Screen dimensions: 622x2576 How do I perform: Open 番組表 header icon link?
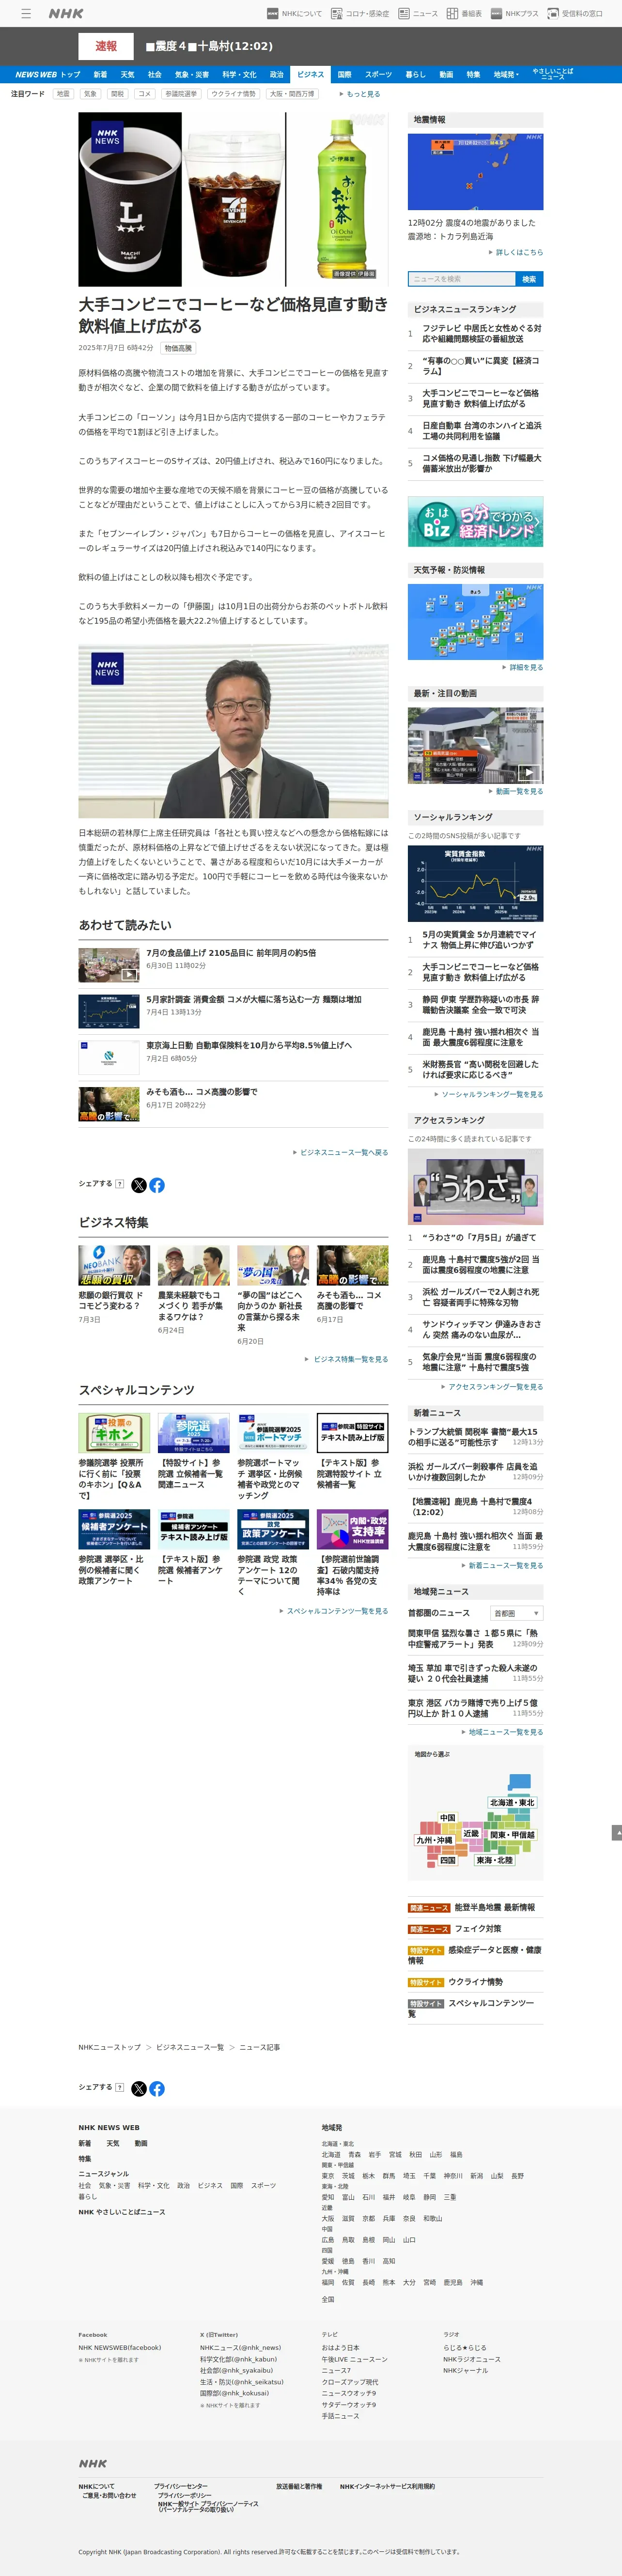tap(464, 14)
